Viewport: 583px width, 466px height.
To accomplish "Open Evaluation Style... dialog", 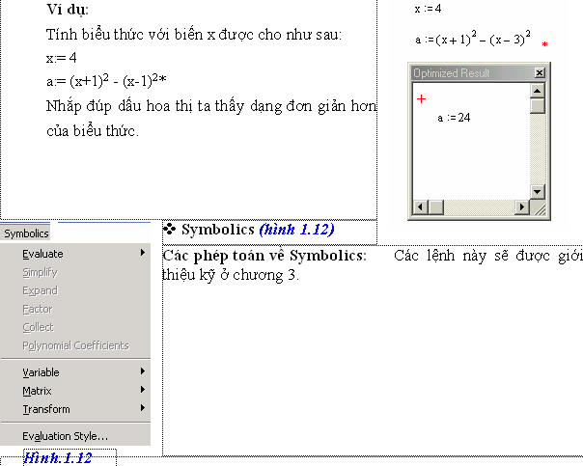I will (x=65, y=436).
